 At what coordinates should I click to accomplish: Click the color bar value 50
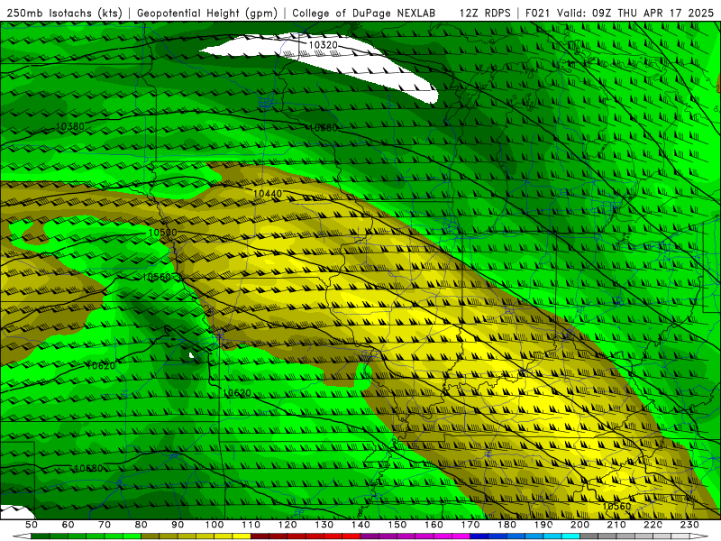[x=32, y=525]
